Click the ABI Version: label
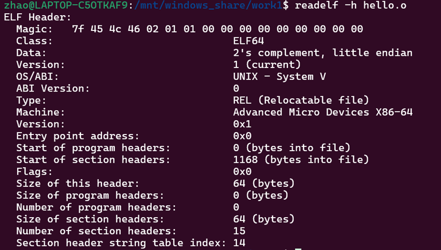Viewport: 441px width, 250px height. click(53, 89)
